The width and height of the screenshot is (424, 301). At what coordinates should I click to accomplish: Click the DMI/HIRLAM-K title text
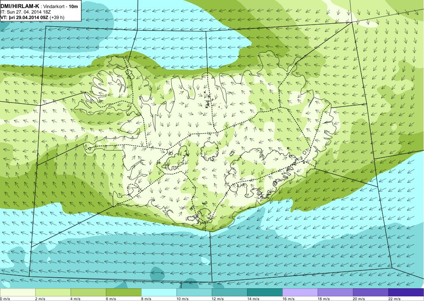[x=20, y=6]
